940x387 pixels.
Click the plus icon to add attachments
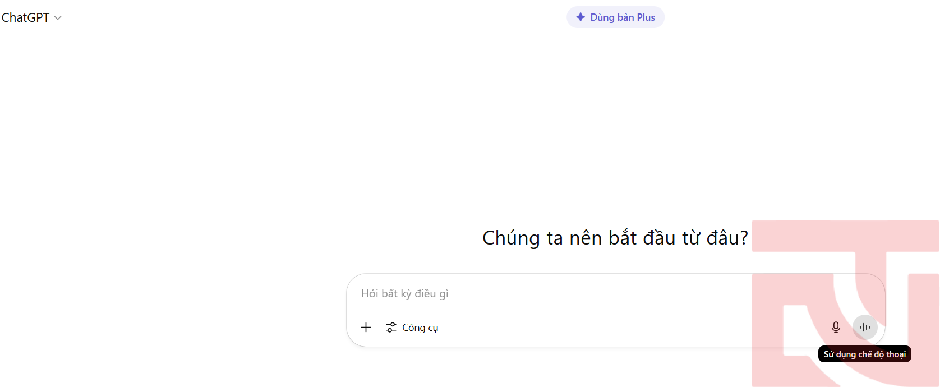point(366,328)
